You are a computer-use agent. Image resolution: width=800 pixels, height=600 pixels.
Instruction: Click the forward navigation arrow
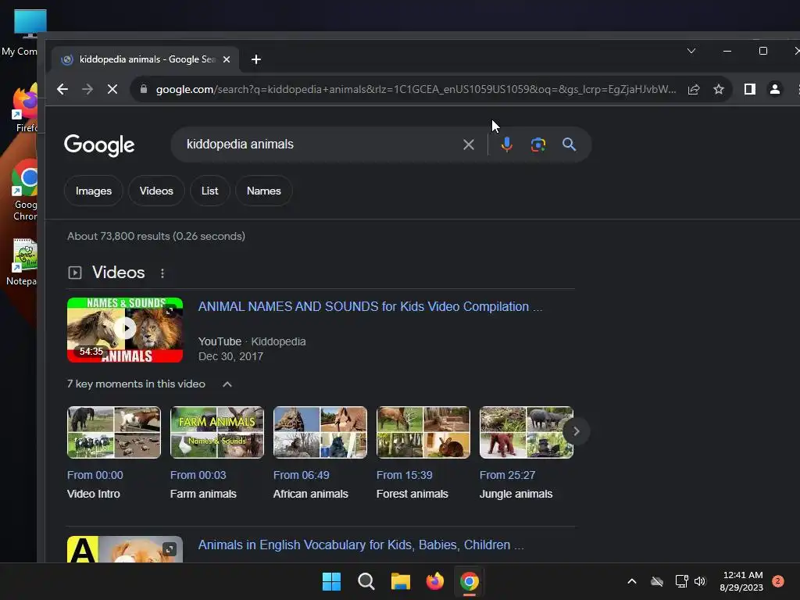coord(87,89)
